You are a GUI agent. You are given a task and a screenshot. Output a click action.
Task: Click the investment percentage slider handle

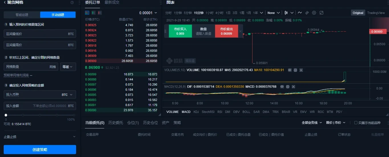pyautogui.click(x=6, y=115)
